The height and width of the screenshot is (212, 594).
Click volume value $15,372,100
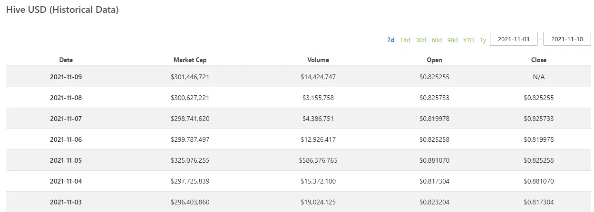tap(318, 181)
